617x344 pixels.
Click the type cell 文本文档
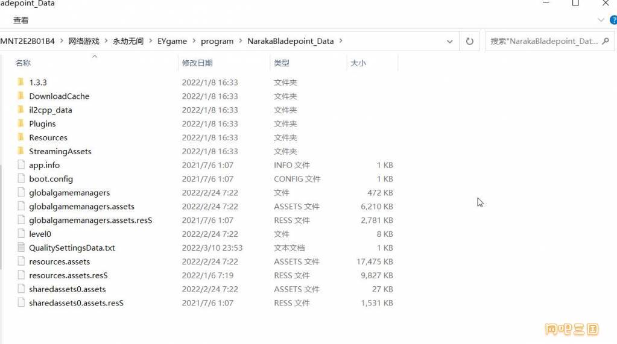290,248
